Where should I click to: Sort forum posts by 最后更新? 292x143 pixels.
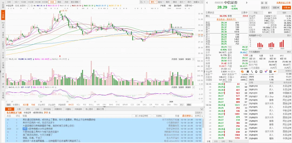pyautogui.click(x=187, y=116)
